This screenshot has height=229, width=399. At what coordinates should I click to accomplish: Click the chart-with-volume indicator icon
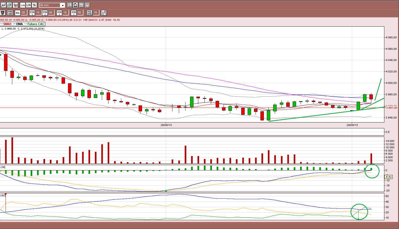click(x=70, y=5)
